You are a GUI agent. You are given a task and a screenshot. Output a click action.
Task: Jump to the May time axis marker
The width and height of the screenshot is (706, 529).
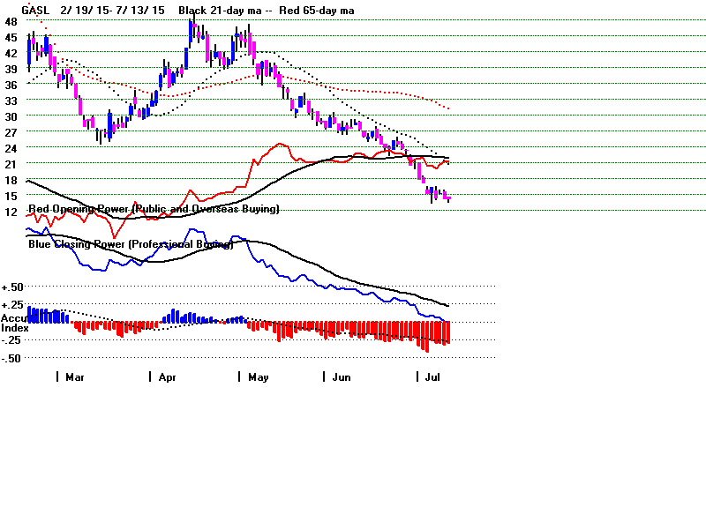click(257, 376)
